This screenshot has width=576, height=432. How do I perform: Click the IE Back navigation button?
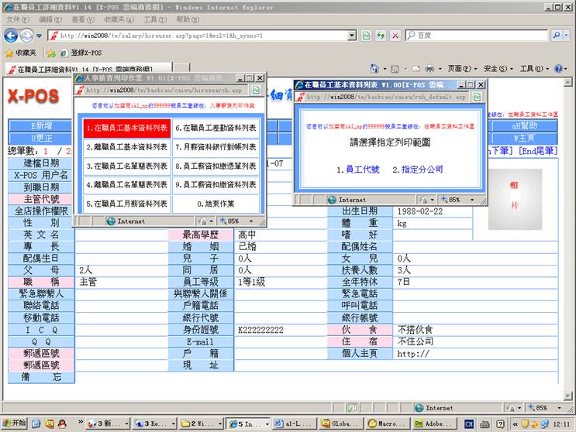(x=12, y=36)
